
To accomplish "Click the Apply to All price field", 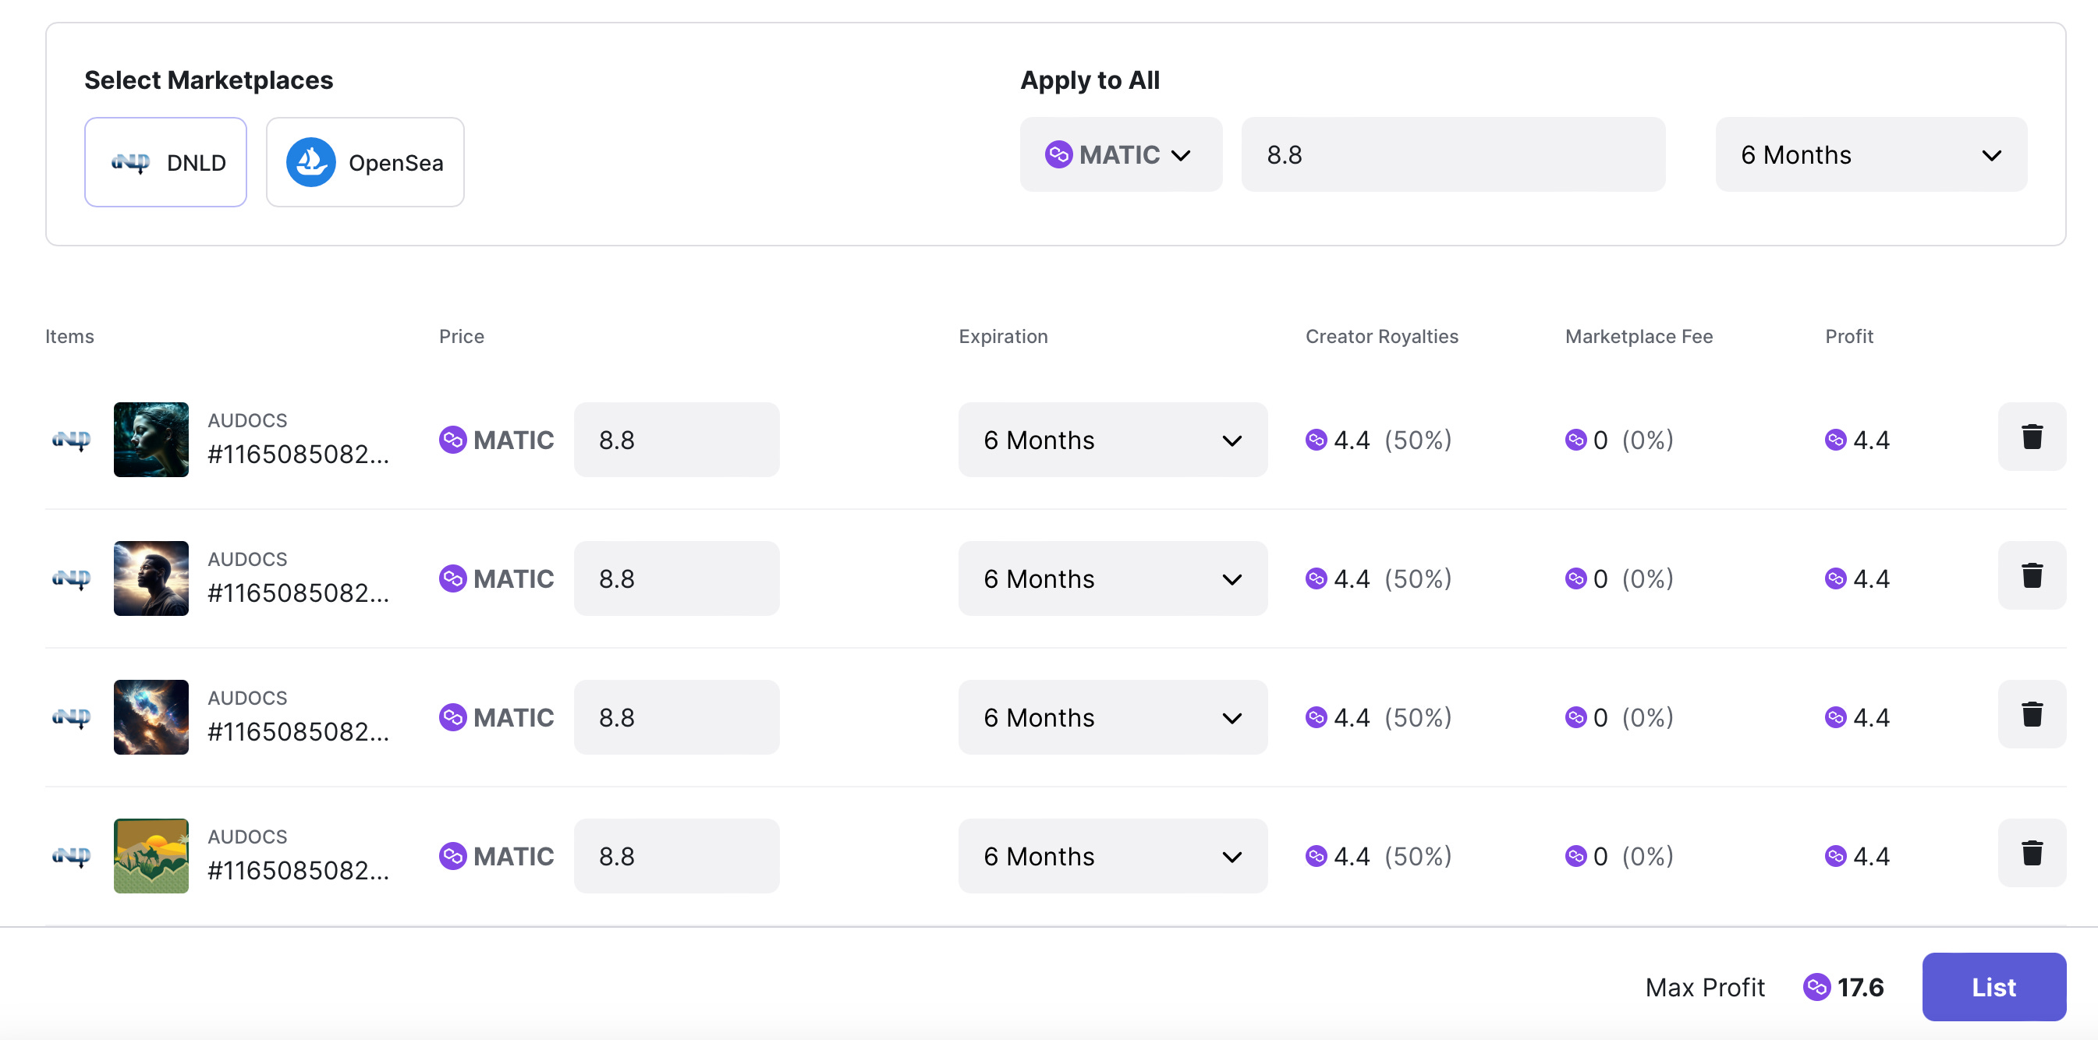I will 1452,154.
